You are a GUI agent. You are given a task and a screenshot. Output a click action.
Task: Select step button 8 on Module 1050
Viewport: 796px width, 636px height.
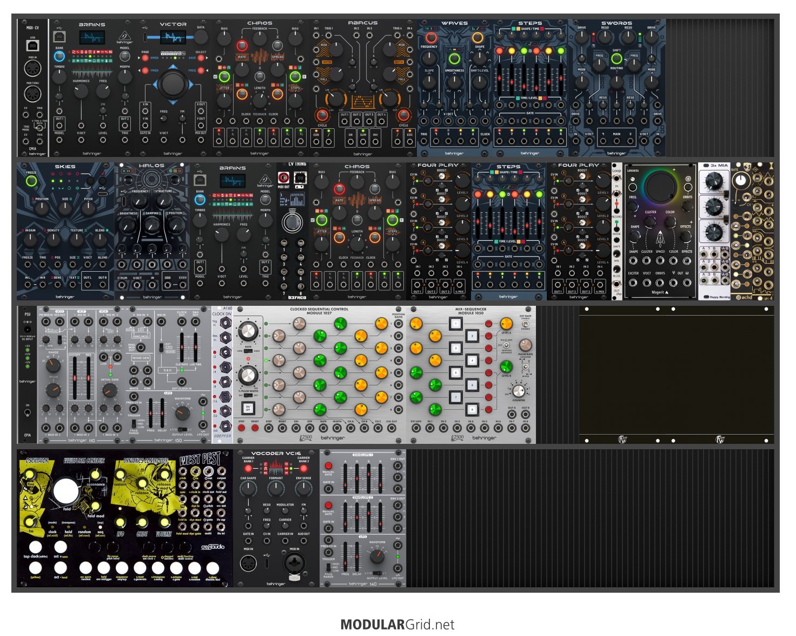(x=472, y=409)
